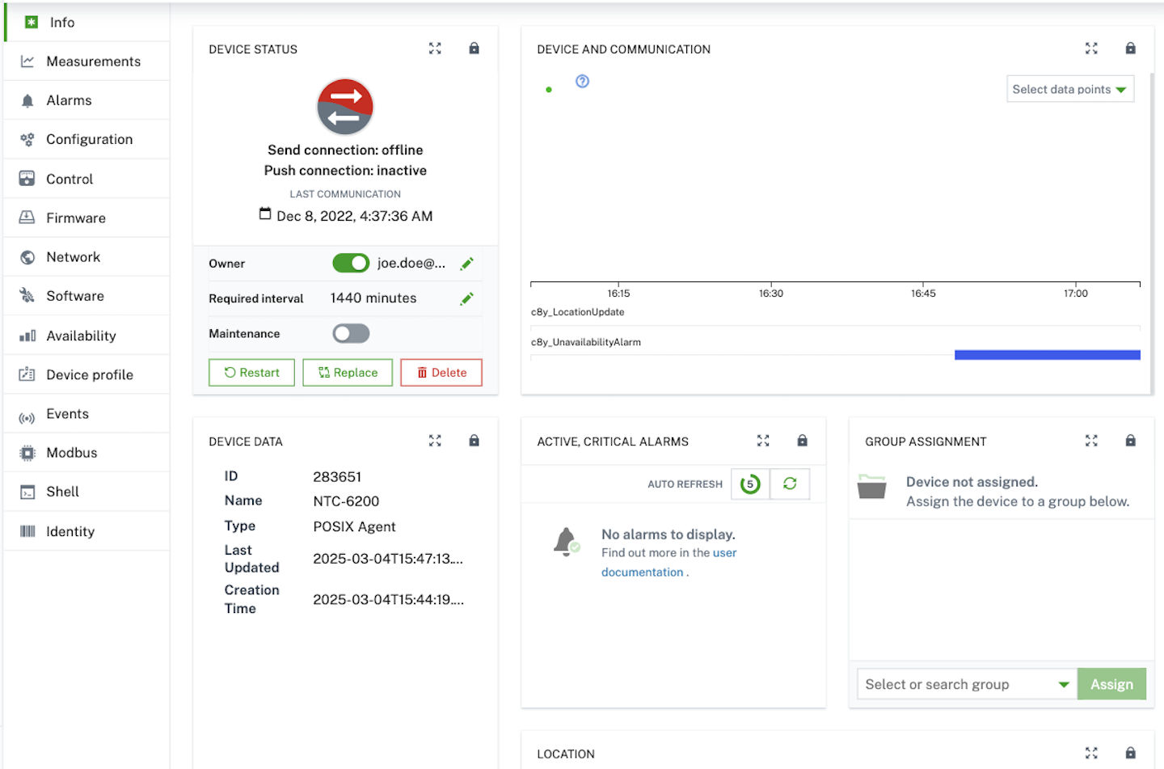Expand the Location widget to fullscreen
Viewport: 1164px width, 769px height.
point(1091,753)
